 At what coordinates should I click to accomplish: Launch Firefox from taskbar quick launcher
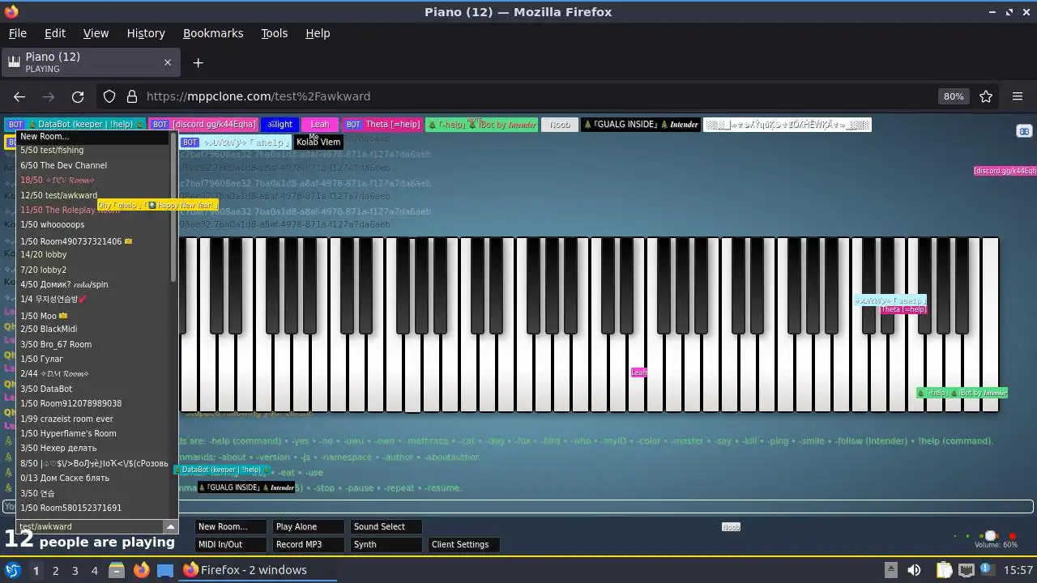141,570
